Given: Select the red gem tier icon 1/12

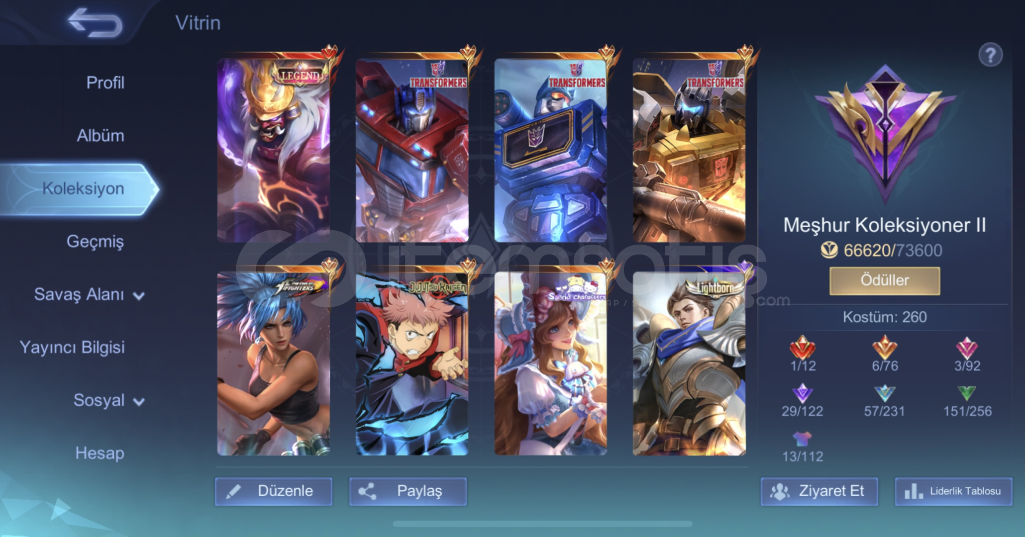Looking at the screenshot, I should click(802, 348).
